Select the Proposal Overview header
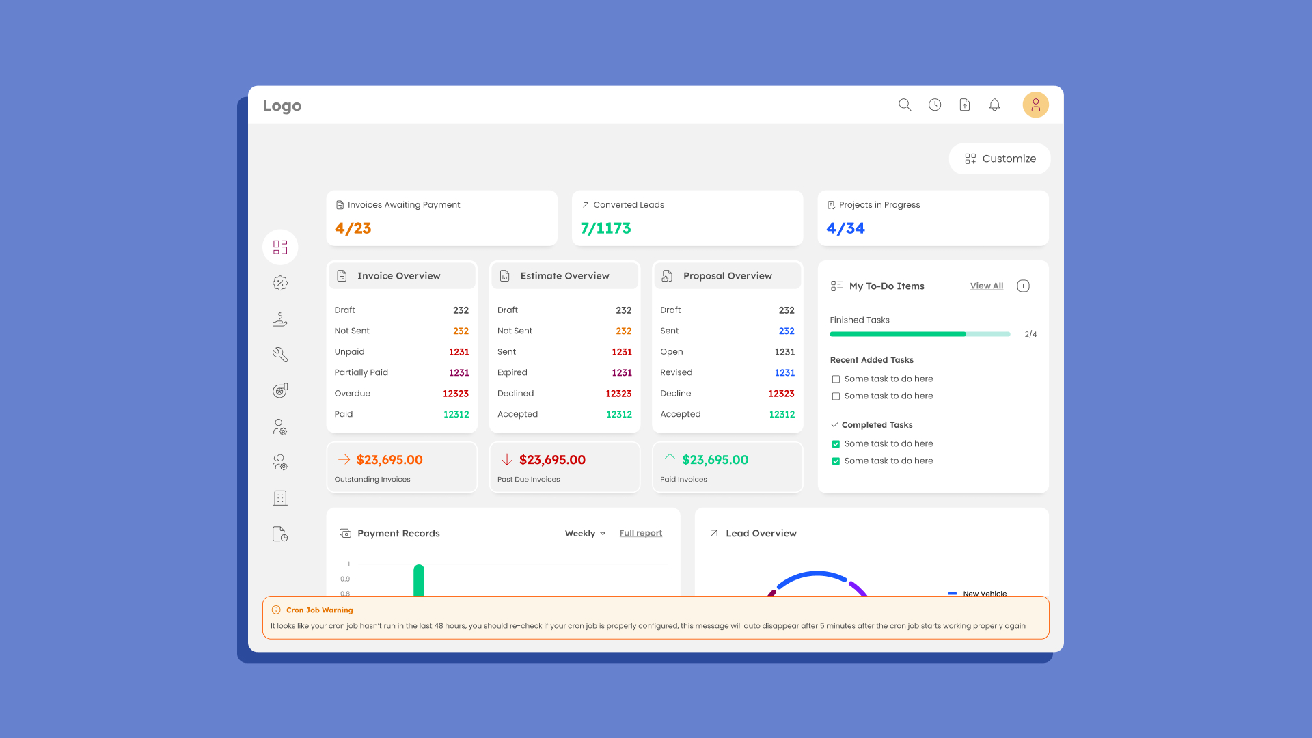Screen dimensions: 1312x738 pyautogui.click(x=728, y=275)
